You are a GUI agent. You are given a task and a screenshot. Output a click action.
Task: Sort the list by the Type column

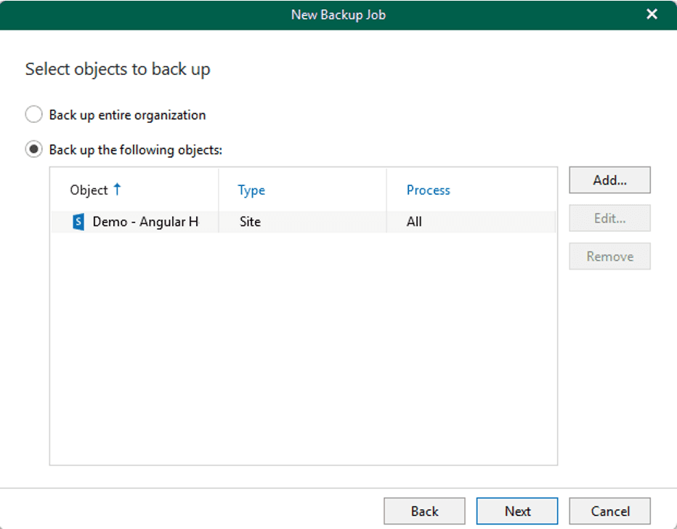[x=251, y=190]
